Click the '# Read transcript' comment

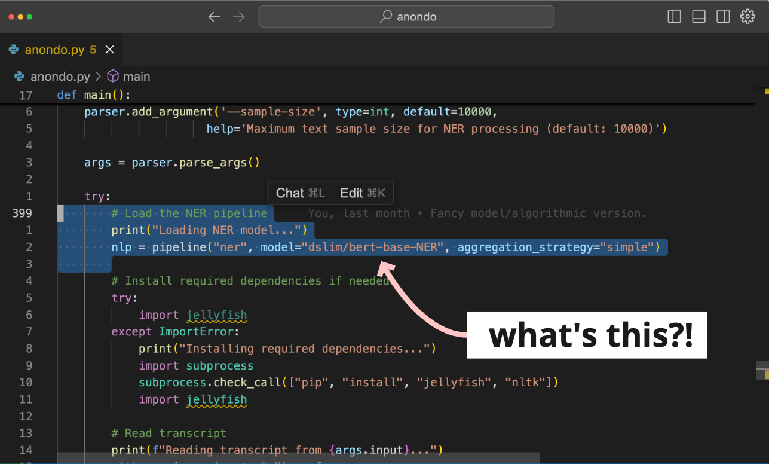pos(169,434)
